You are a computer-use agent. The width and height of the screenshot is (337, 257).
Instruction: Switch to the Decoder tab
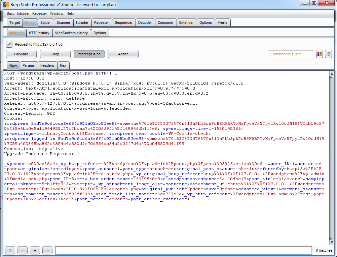(x=145, y=22)
